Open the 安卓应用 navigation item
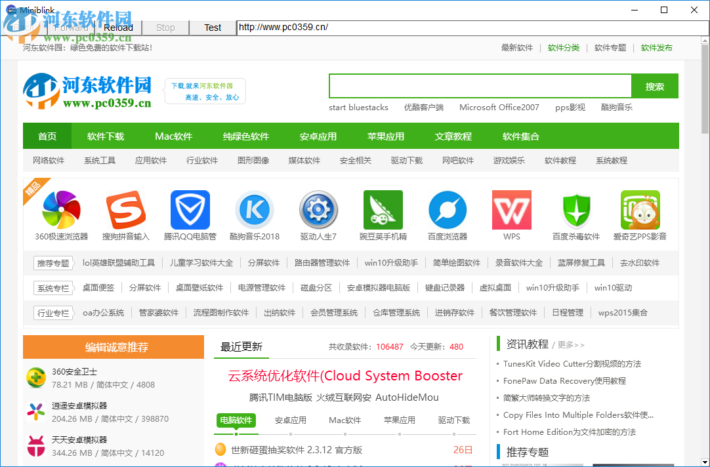710x467 pixels. click(318, 136)
